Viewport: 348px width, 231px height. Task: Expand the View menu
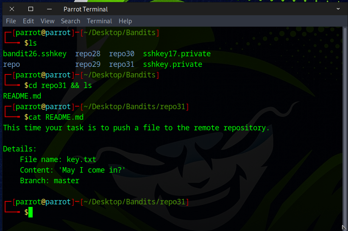pyautogui.click(x=47, y=21)
